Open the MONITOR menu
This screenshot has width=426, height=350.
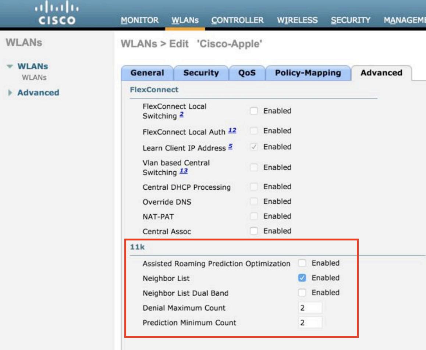pyautogui.click(x=140, y=20)
